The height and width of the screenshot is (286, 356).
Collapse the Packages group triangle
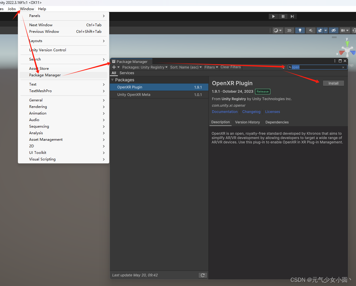[113, 80]
